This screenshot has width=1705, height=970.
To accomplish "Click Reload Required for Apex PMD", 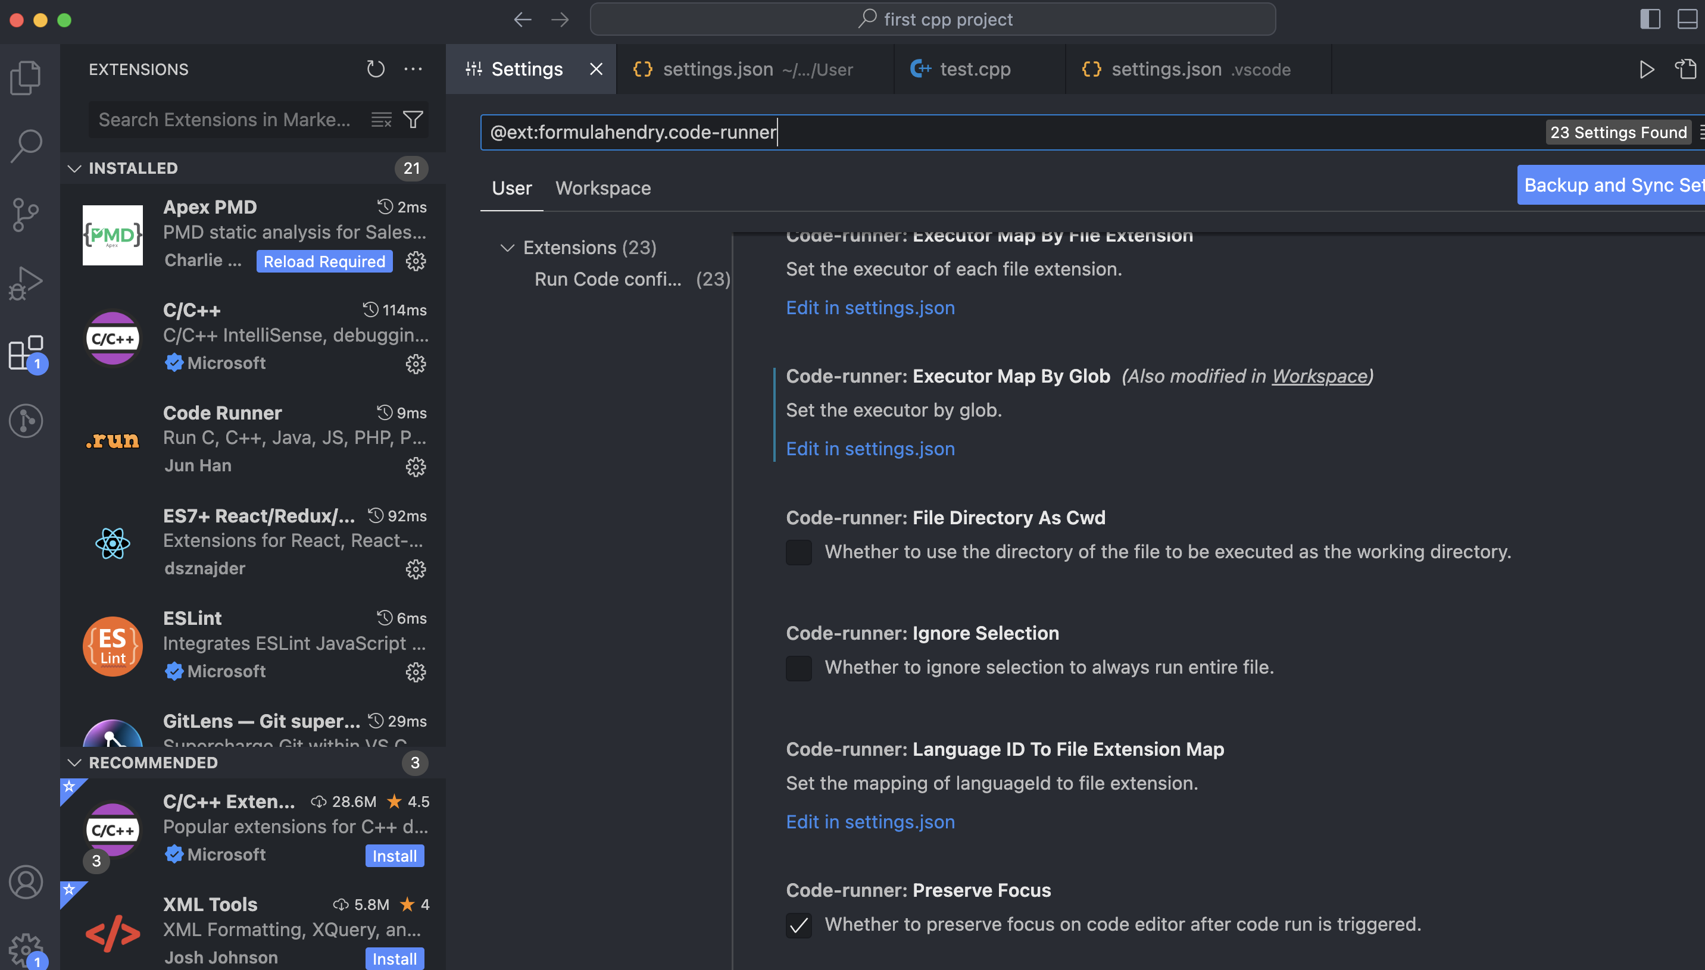I will [324, 261].
